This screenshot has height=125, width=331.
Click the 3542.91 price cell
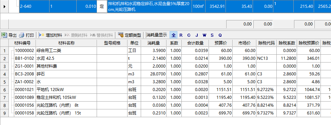215,6
